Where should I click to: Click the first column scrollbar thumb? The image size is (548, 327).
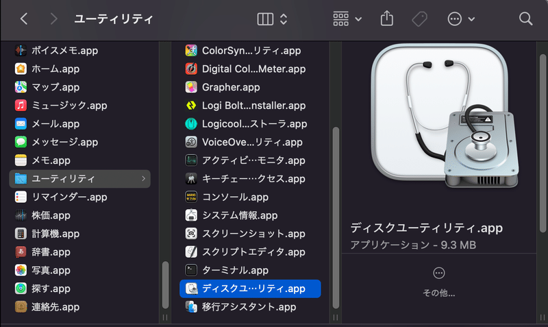pos(165,284)
